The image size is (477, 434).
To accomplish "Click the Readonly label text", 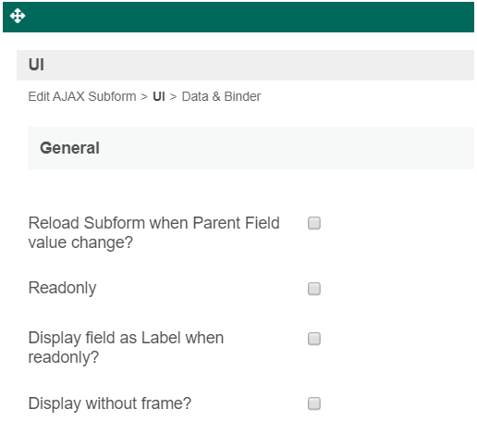I will (62, 288).
